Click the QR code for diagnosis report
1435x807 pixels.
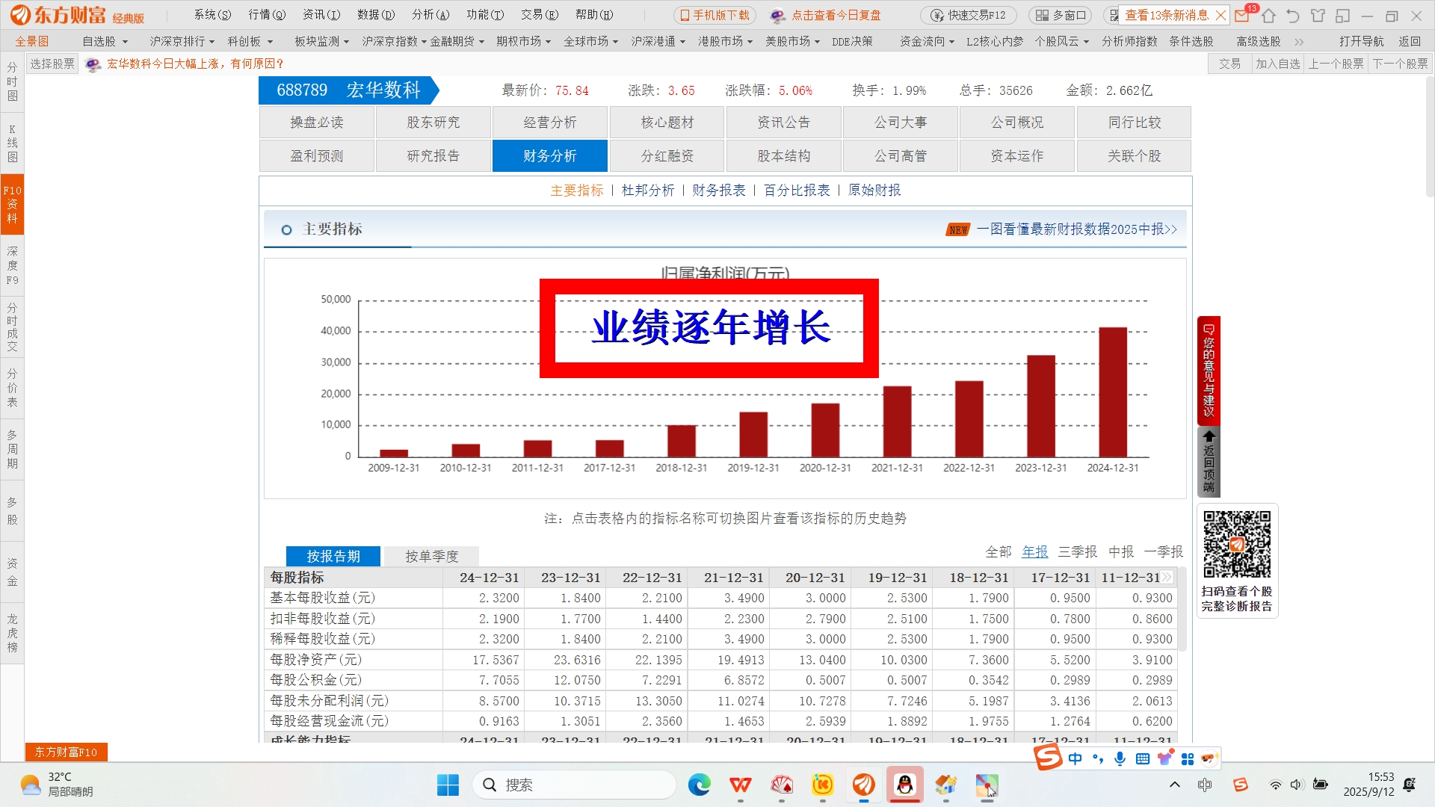[1237, 544]
